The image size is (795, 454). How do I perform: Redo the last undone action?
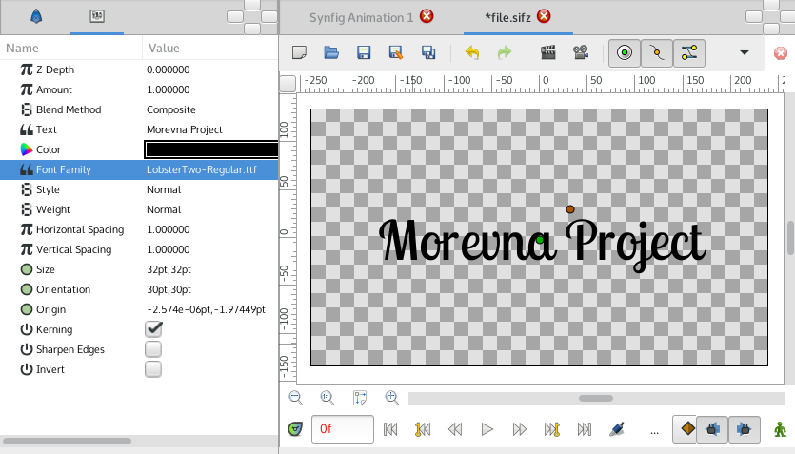505,52
